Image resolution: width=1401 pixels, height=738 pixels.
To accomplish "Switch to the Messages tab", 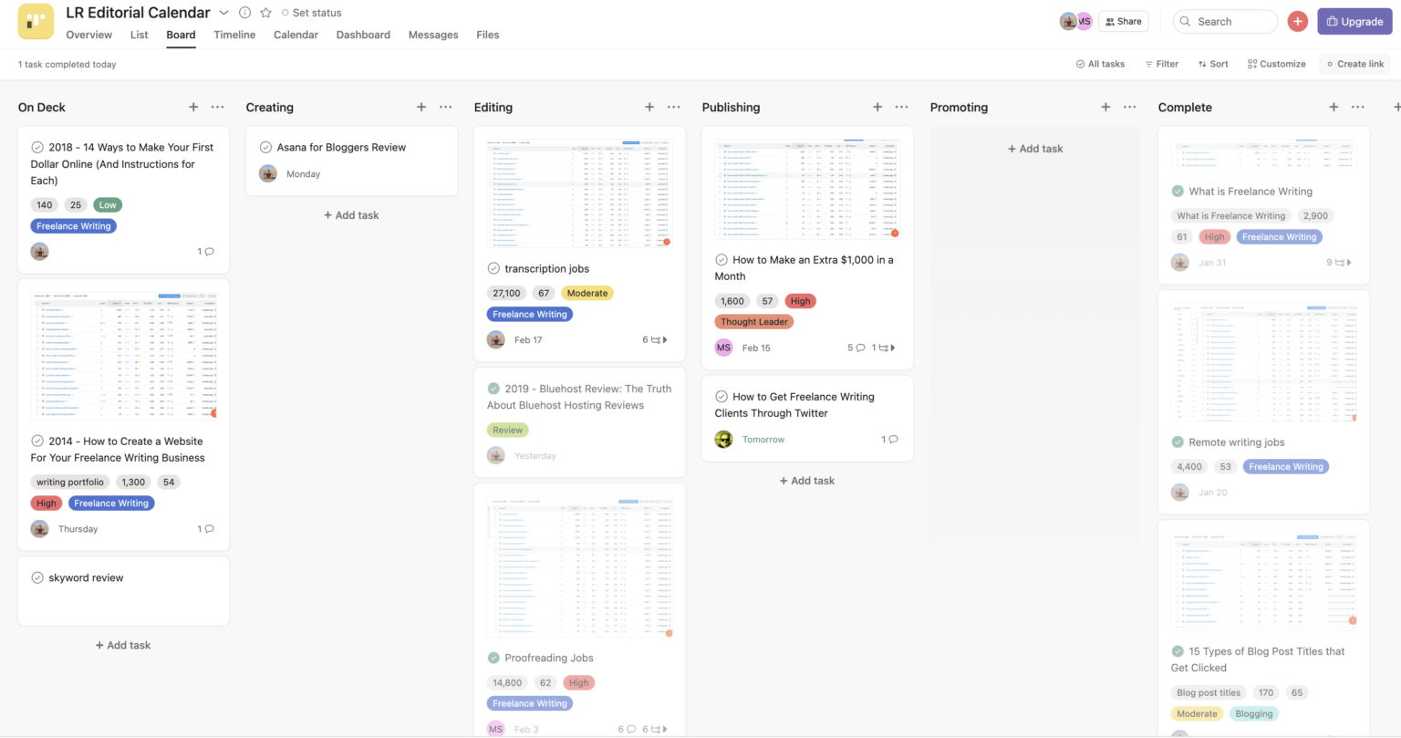I will (x=433, y=35).
